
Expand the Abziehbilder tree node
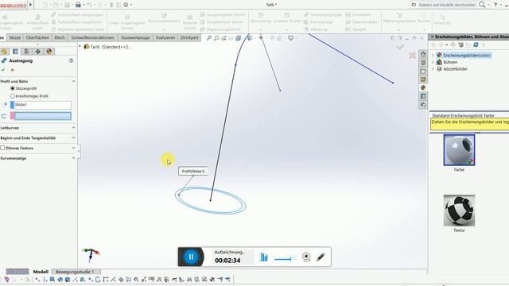(433, 69)
